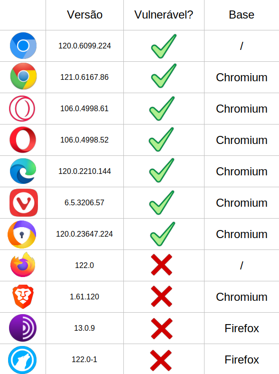Click the Vulnerável? column header
This screenshot has width=279, height=374.
(164, 15)
